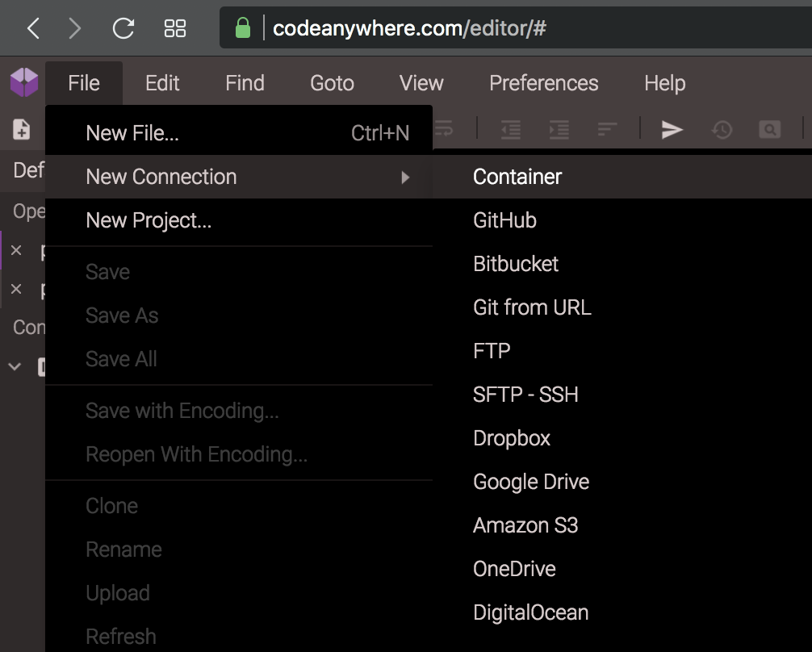Select Bitbucket connection option

pos(622,264)
